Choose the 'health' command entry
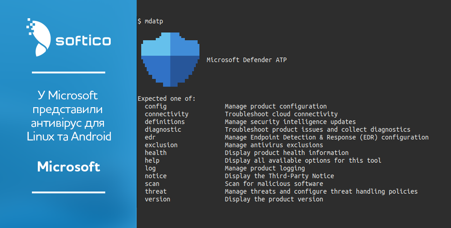The height and width of the screenshot is (228, 451). [x=156, y=153]
